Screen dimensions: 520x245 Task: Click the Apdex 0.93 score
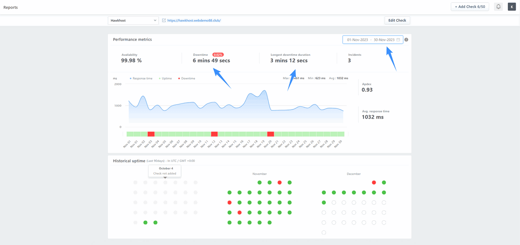(367, 90)
